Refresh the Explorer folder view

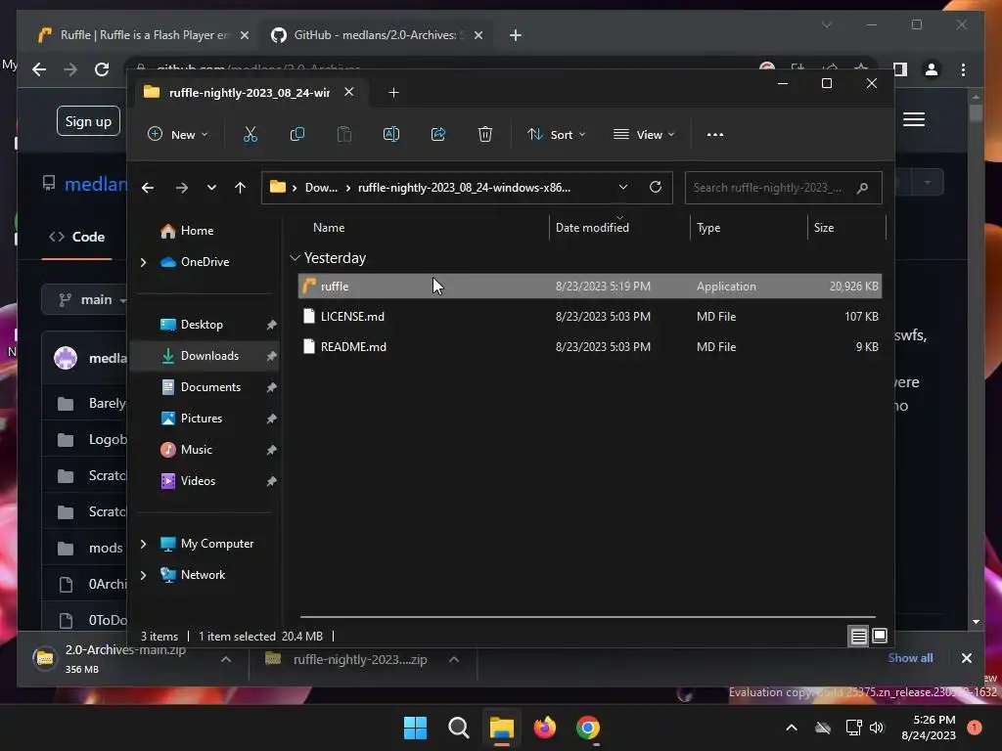[x=655, y=187]
